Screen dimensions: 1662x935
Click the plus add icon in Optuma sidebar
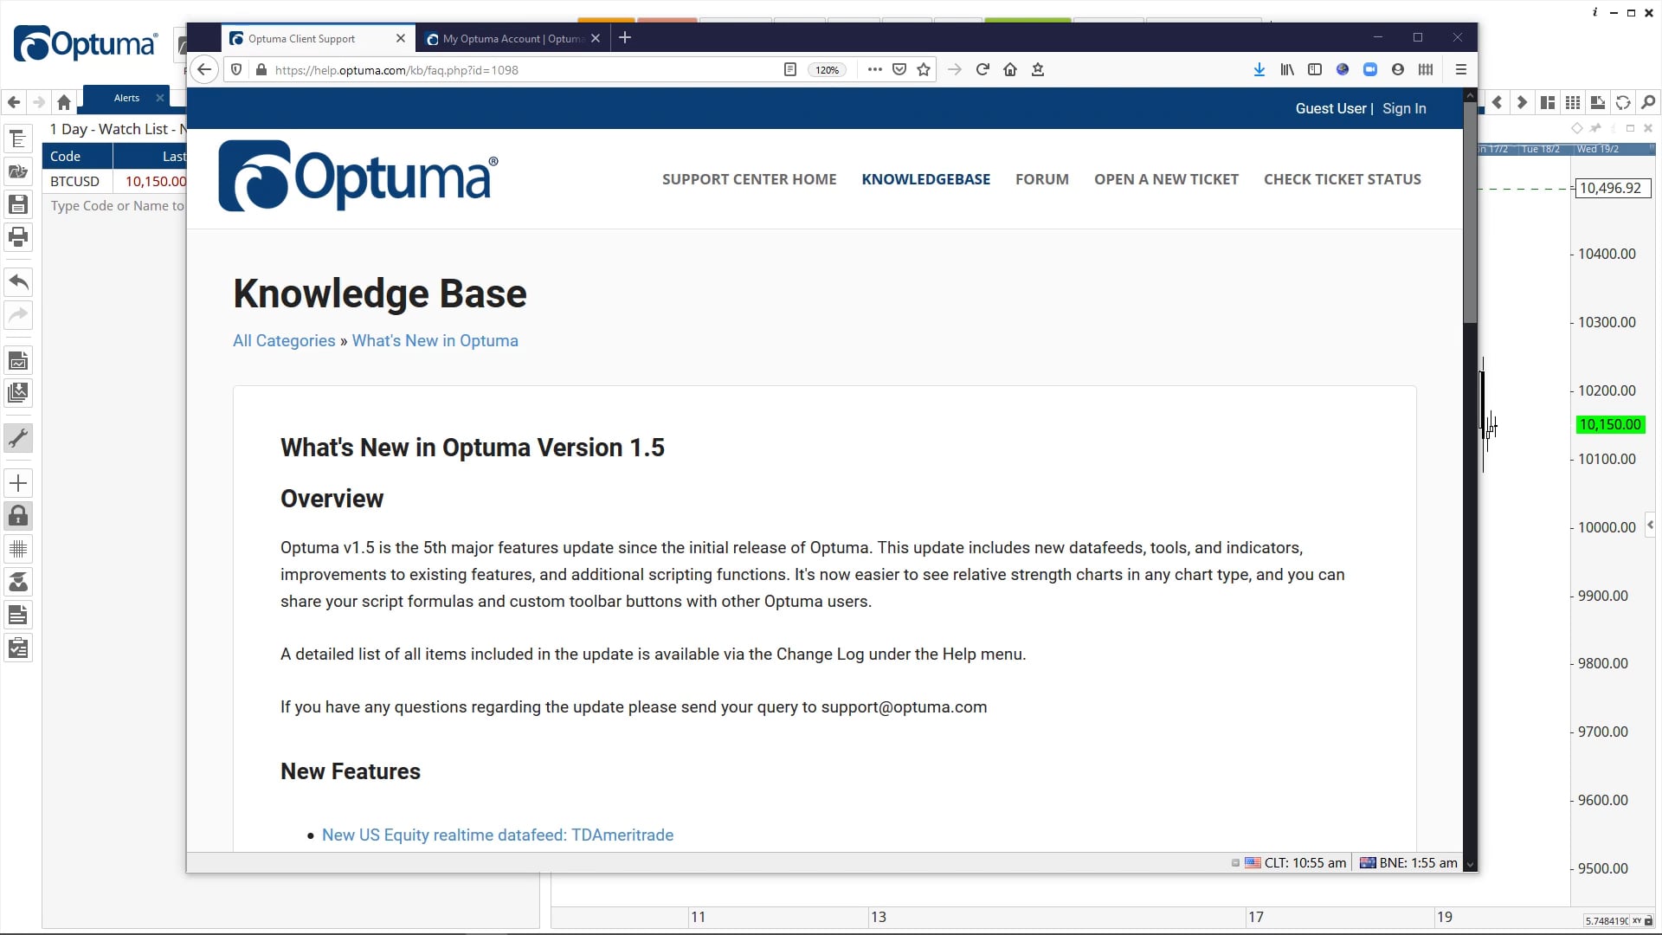click(18, 483)
